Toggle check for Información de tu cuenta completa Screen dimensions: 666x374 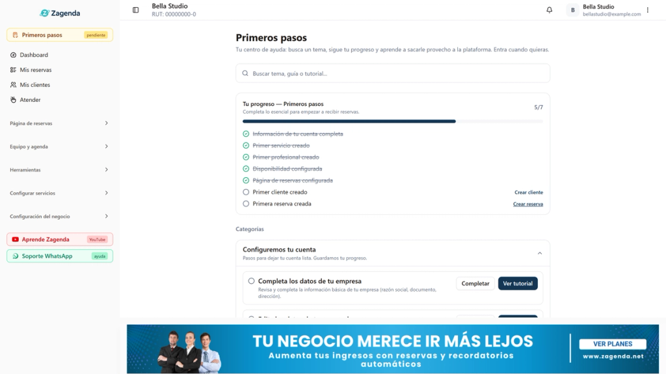tap(246, 134)
